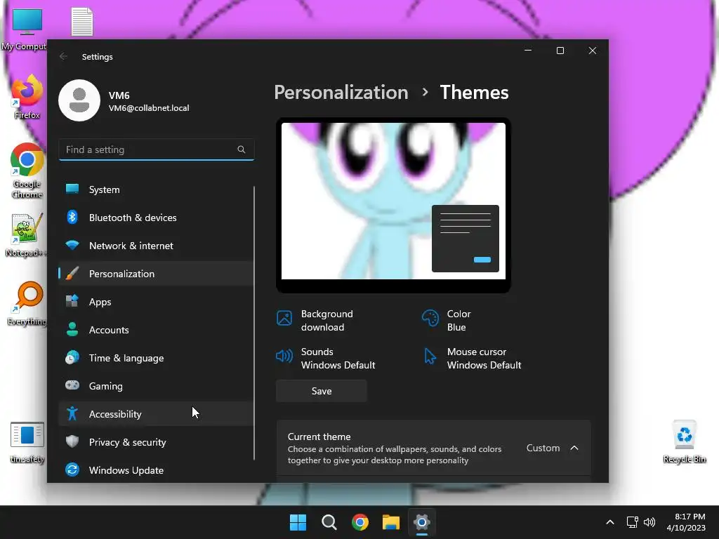Open Sounds Windows Default setting
Screen dimensions: 719x539
(x=326, y=359)
